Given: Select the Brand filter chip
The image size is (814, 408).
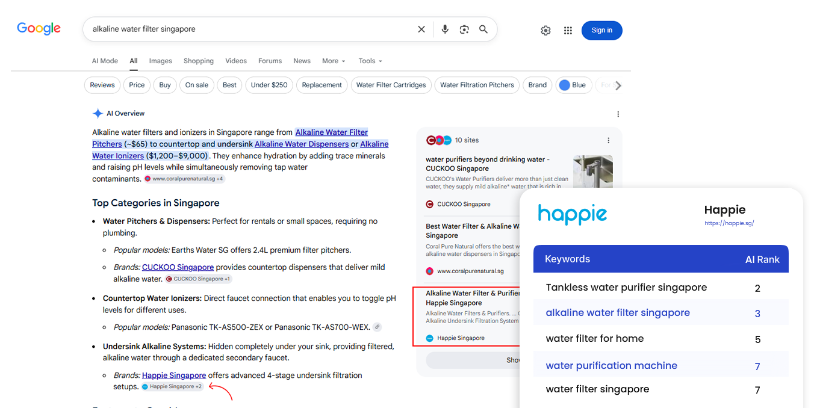Looking at the screenshot, I should (x=538, y=85).
